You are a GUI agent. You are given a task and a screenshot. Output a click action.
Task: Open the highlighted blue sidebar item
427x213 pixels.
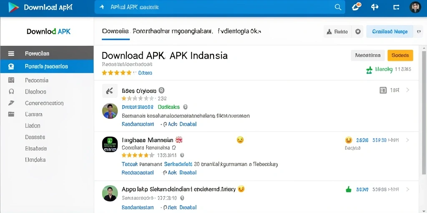point(47,66)
